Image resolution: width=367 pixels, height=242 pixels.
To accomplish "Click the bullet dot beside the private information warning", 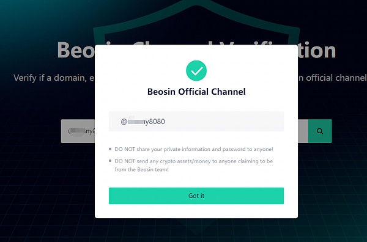I will pos(110,149).
